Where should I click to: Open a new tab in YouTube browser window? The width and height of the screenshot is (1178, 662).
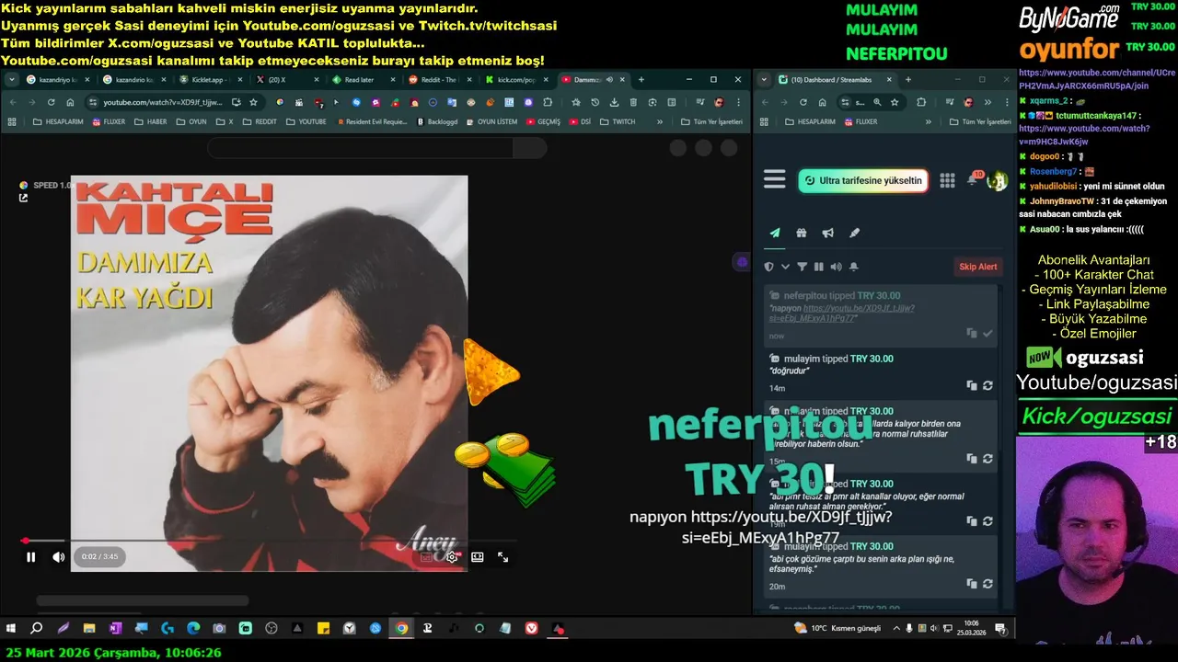click(x=641, y=80)
